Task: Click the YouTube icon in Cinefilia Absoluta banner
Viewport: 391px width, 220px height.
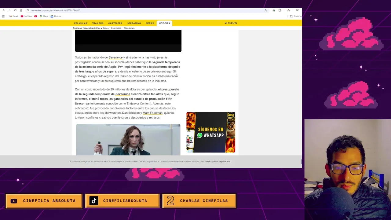Action: (14, 201)
